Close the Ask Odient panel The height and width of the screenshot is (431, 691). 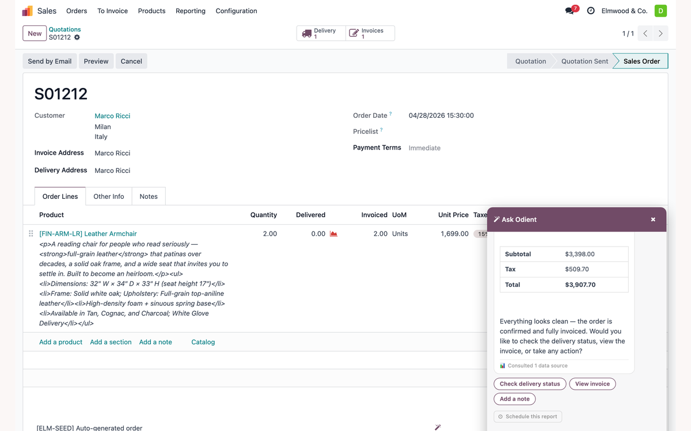tap(653, 220)
